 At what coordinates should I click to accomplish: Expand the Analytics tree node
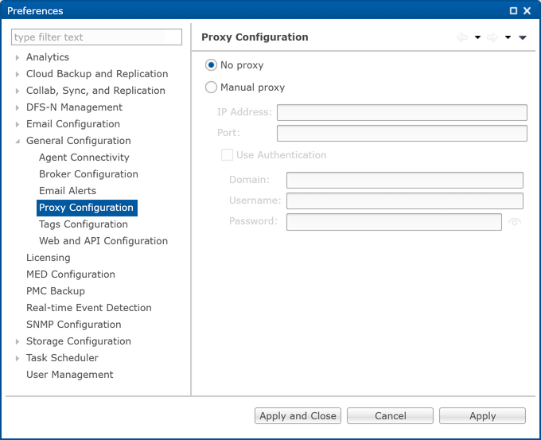click(x=18, y=57)
